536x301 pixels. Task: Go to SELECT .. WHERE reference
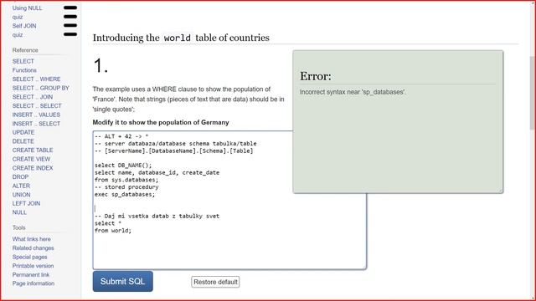[36, 79]
